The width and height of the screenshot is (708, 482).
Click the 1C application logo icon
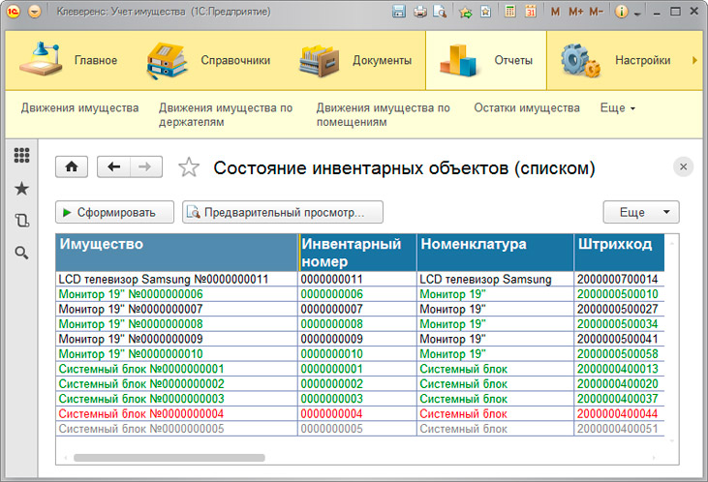[13, 12]
